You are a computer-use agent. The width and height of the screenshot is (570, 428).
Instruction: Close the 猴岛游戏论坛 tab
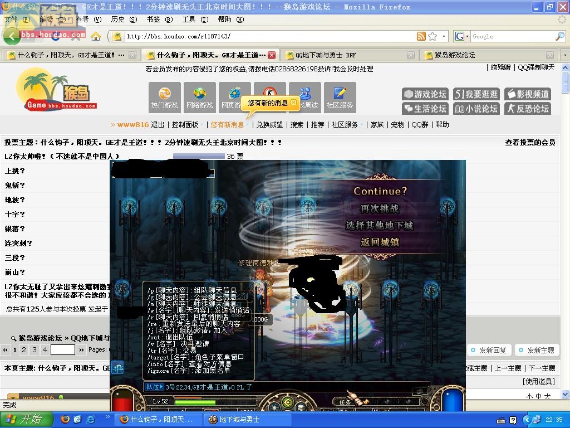[x=549, y=55]
